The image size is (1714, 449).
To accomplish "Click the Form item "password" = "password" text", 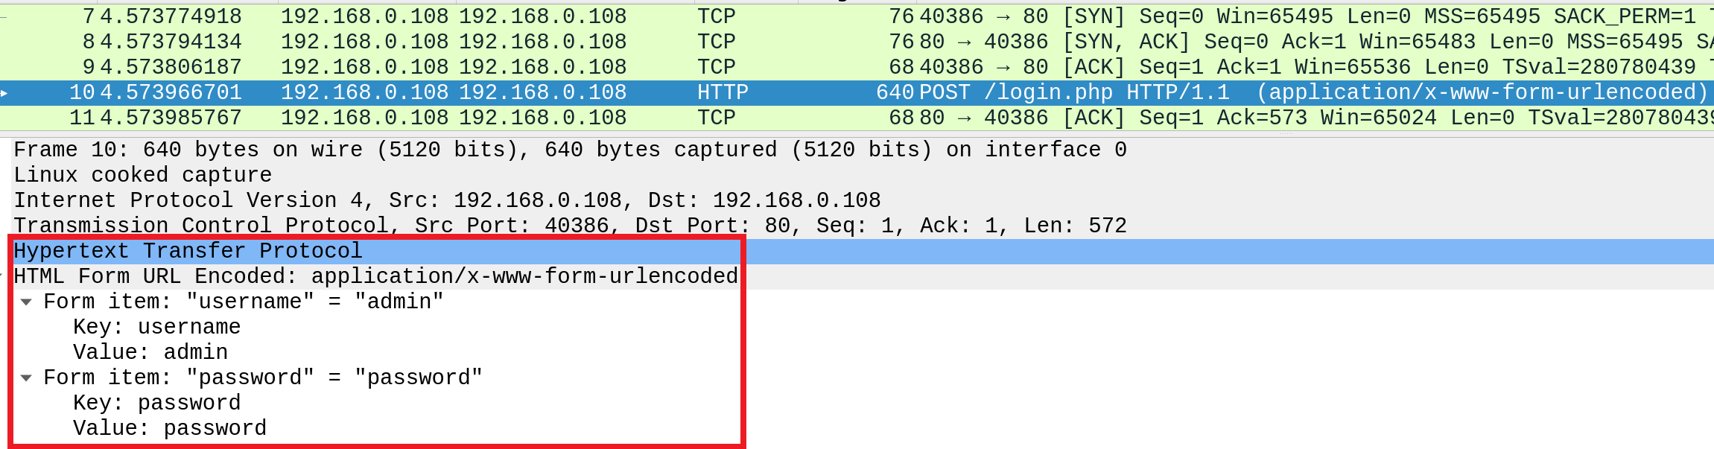I will 263,378.
